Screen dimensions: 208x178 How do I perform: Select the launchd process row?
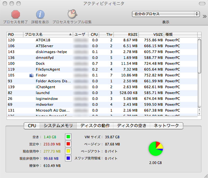102,93
